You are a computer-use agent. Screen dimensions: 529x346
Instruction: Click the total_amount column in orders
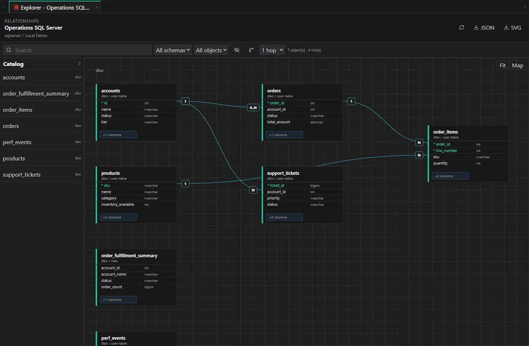point(303,122)
